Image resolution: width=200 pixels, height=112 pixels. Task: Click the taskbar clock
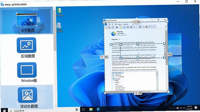189,108
